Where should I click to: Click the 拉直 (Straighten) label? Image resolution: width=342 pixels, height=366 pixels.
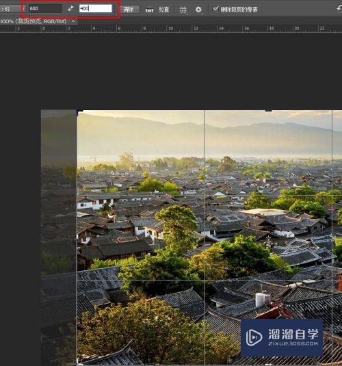163,10
